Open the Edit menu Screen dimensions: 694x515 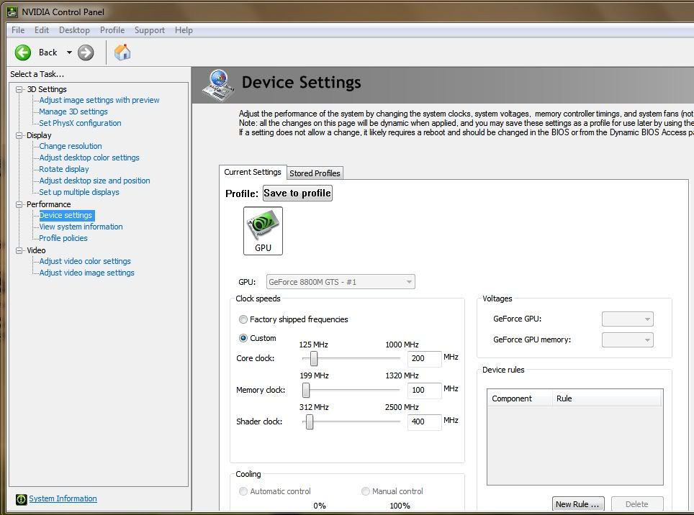coord(42,30)
